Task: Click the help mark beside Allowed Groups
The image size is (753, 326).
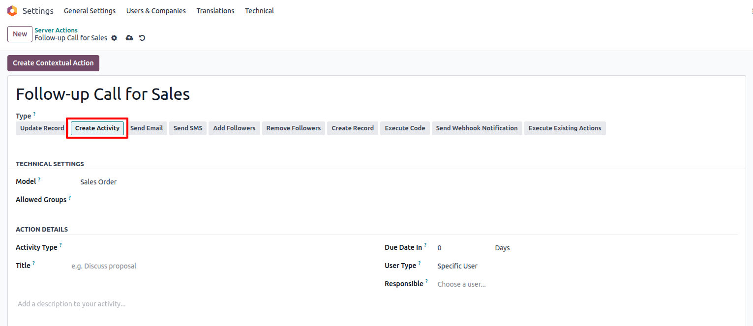Action: [70, 198]
